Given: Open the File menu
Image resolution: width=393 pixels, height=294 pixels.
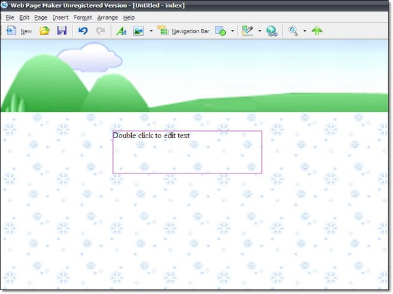Looking at the screenshot, I should point(10,17).
